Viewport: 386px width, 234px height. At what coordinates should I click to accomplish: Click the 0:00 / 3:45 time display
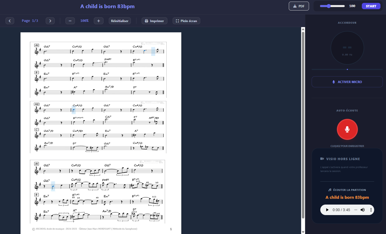click(341, 210)
